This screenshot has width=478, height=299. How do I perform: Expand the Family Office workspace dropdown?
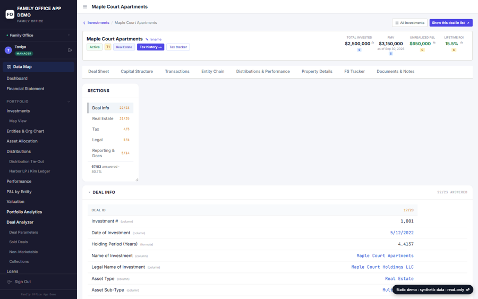pos(38,36)
